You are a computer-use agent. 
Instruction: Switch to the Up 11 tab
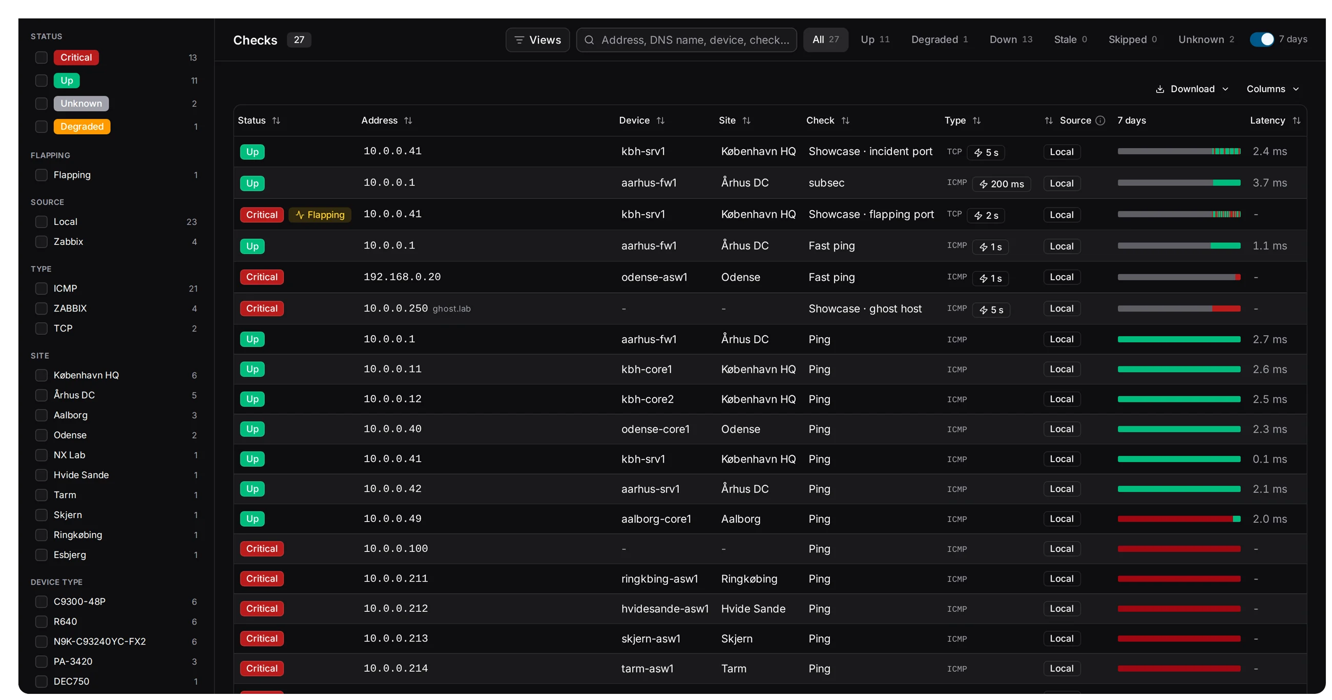[875, 40]
